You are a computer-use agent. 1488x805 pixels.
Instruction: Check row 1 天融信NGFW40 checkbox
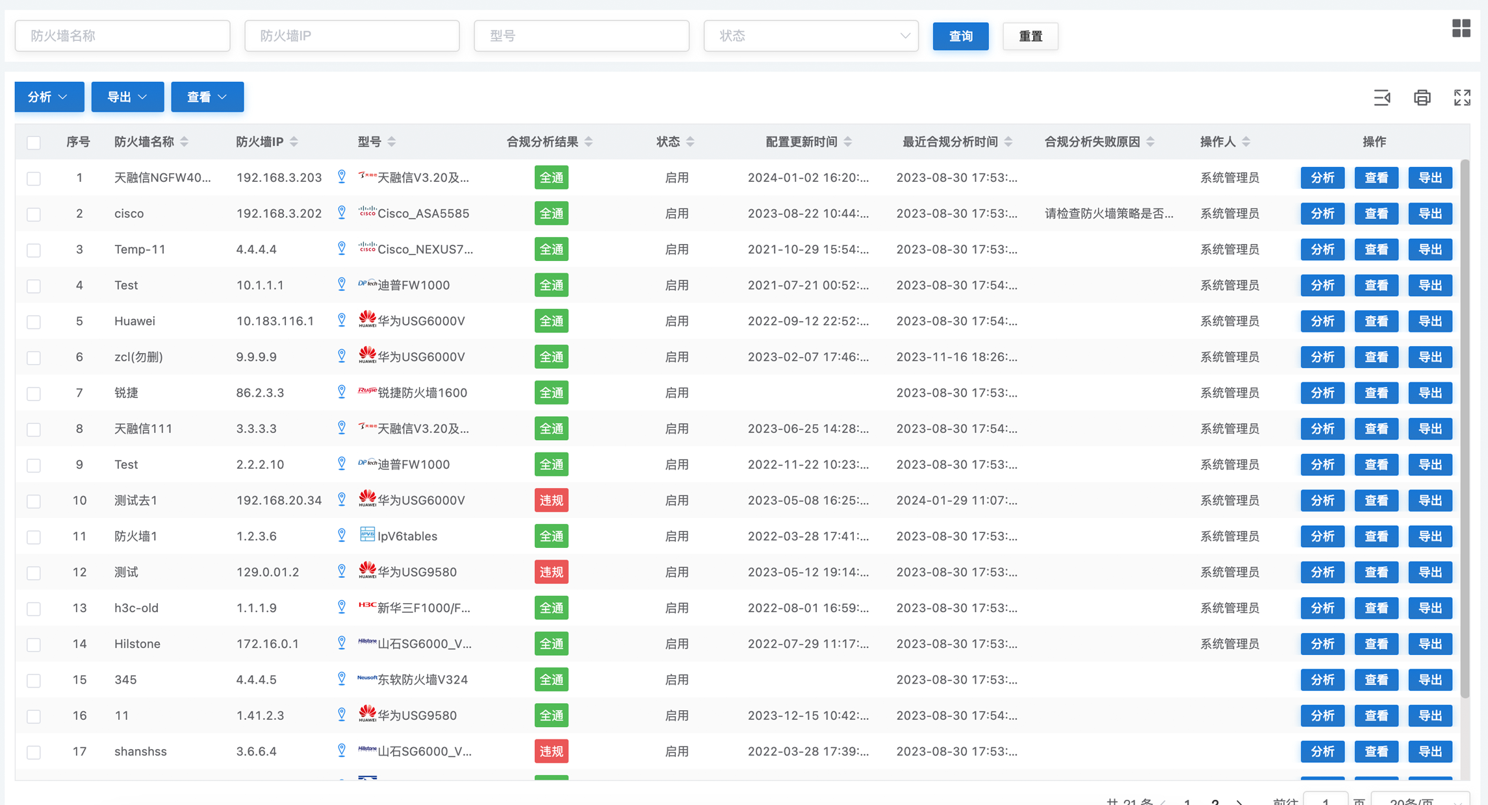34,178
